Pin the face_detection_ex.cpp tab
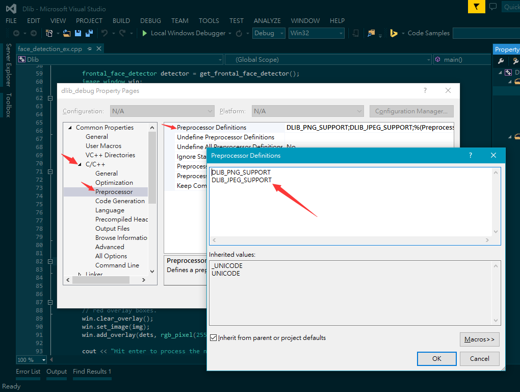The height and width of the screenshot is (392, 520). coord(89,49)
